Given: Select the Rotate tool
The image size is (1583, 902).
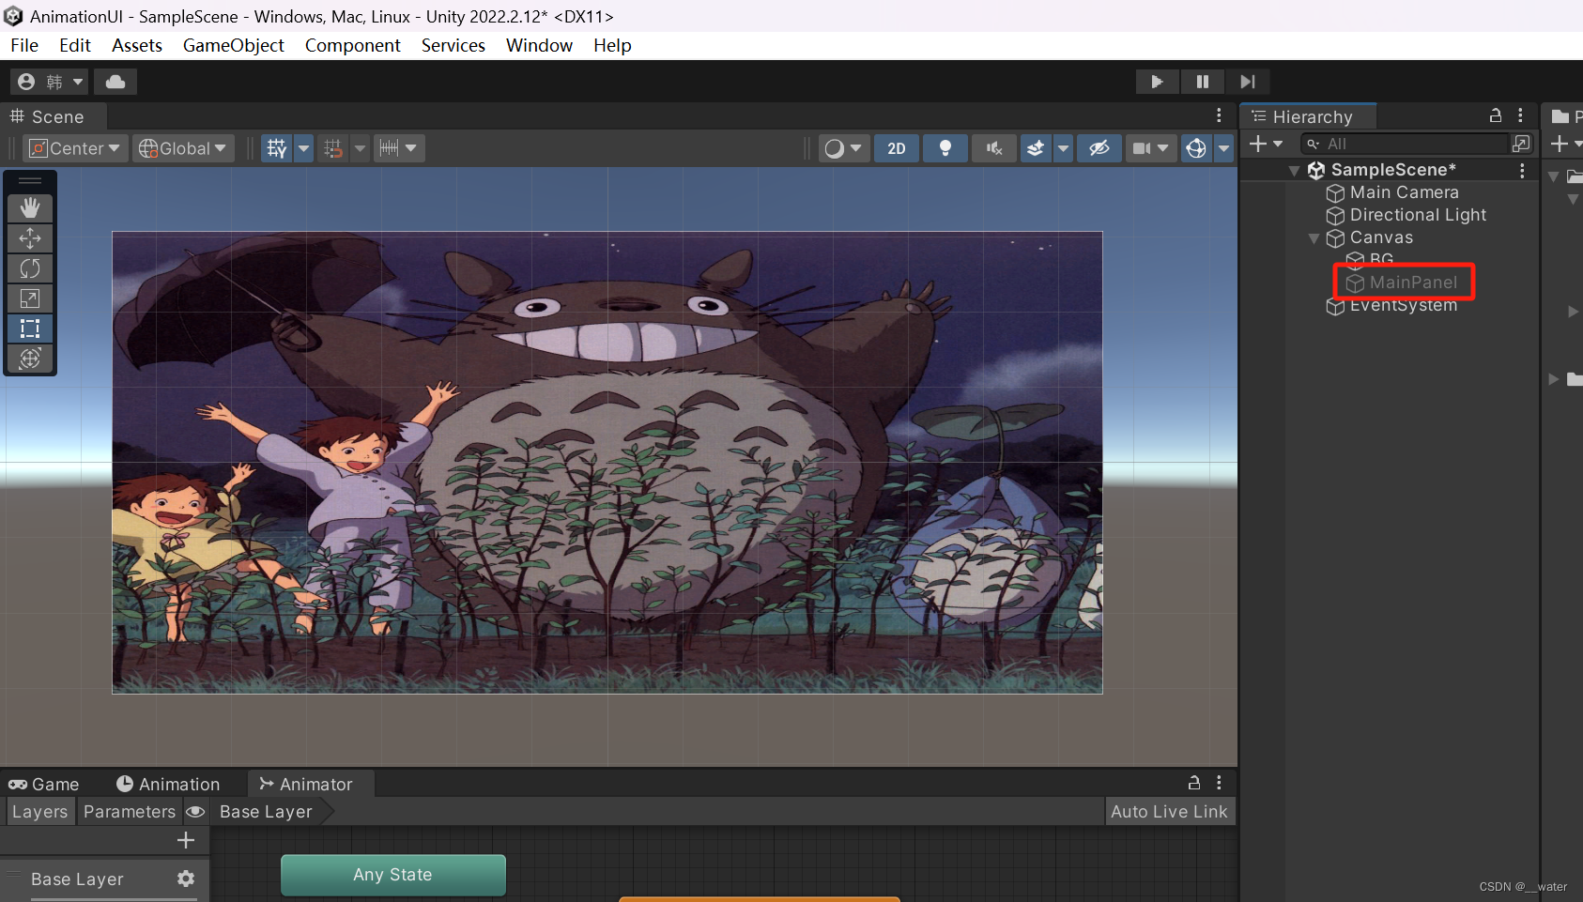Looking at the screenshot, I should point(30,268).
